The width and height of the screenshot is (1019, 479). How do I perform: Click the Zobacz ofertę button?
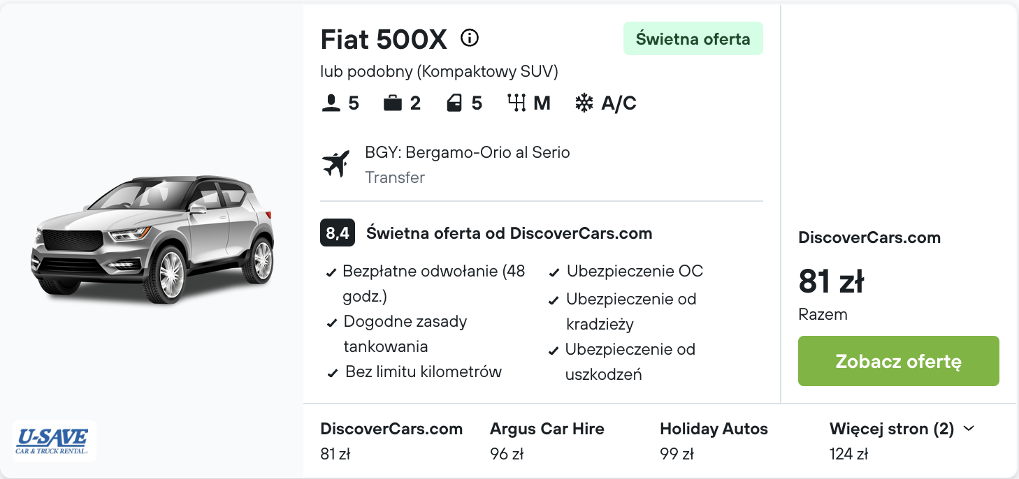[899, 361]
